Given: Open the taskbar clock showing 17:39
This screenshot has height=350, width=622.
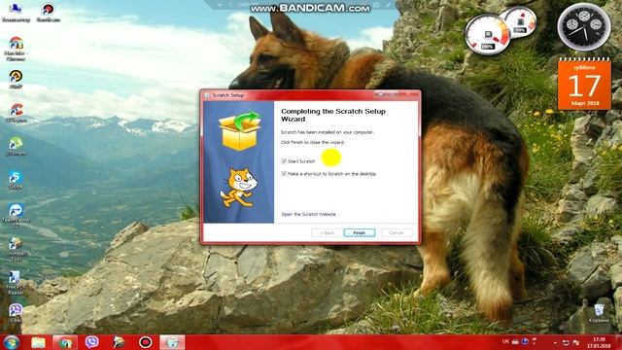Looking at the screenshot, I should point(599,342).
